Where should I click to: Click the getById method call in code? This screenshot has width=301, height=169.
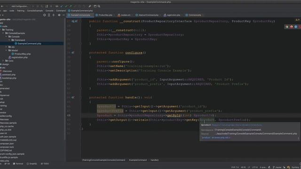174,115
